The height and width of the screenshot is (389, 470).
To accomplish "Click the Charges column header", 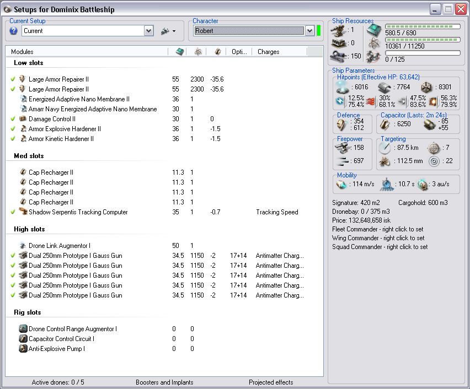I will coord(268,52).
